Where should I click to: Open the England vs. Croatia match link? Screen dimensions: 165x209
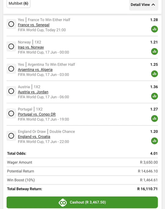pyautogui.click(x=34, y=137)
